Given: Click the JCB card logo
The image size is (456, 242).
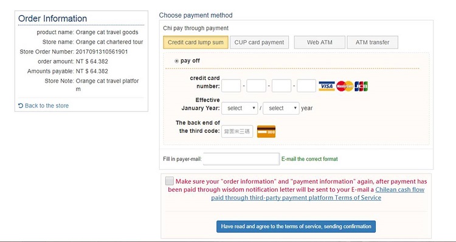Looking at the screenshot, I should click(361, 86).
